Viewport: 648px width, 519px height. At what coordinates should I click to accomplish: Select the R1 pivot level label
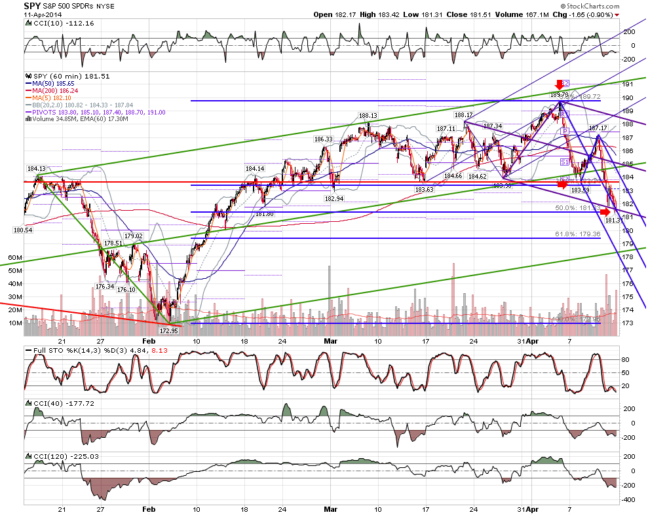click(565, 113)
